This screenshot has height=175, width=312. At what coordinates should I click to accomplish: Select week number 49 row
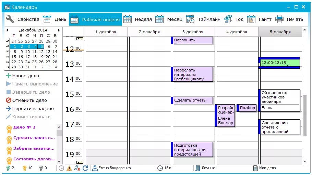click(x=8, y=46)
